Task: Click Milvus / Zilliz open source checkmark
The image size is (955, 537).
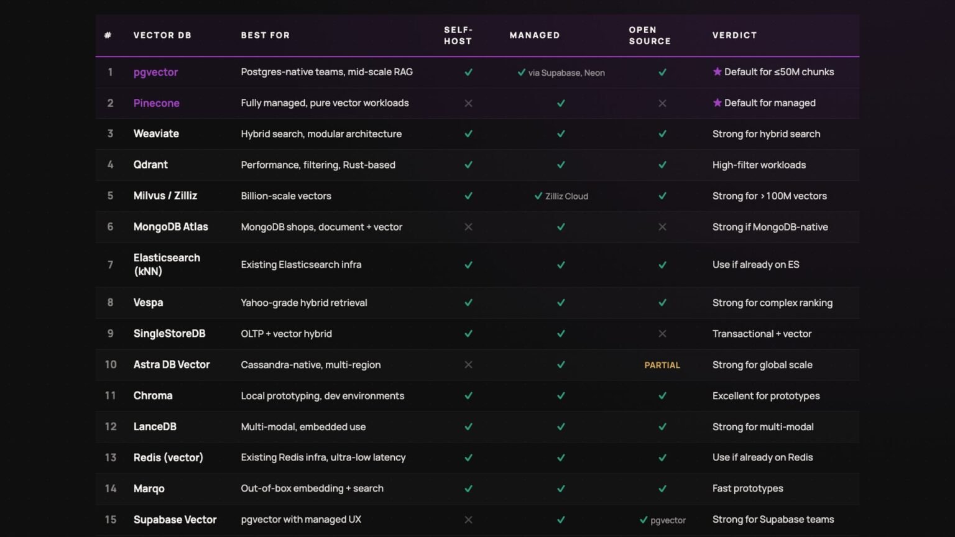Action: [x=662, y=196]
